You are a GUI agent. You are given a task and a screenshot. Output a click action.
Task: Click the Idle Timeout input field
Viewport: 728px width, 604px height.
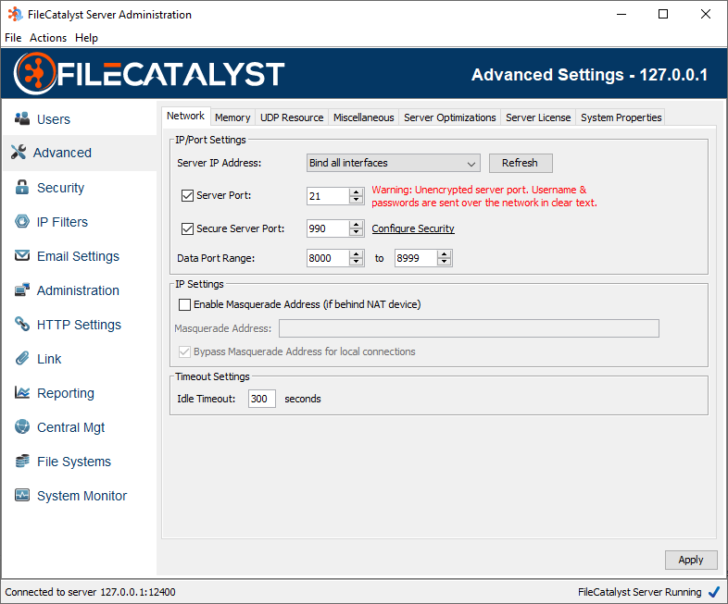coord(262,399)
